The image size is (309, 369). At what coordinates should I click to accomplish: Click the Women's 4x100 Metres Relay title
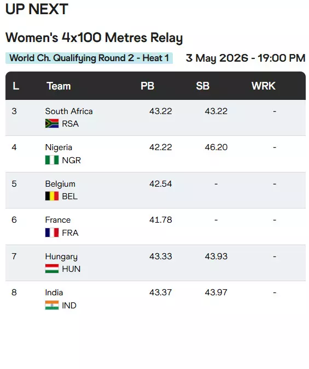point(94,38)
